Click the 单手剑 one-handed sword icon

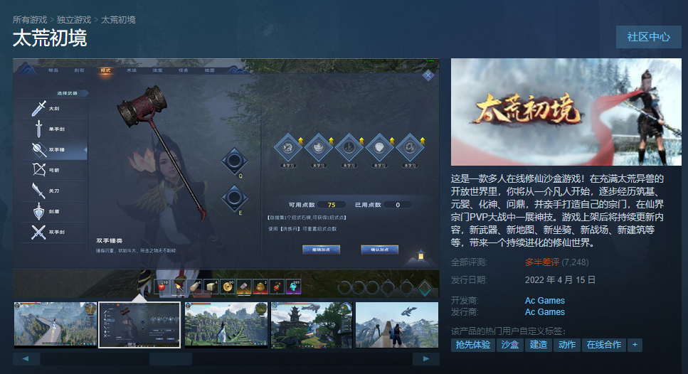pos(38,129)
